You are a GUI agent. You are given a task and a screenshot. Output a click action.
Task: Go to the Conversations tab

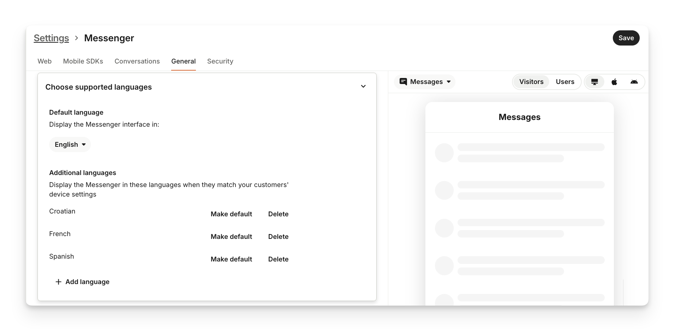(137, 61)
